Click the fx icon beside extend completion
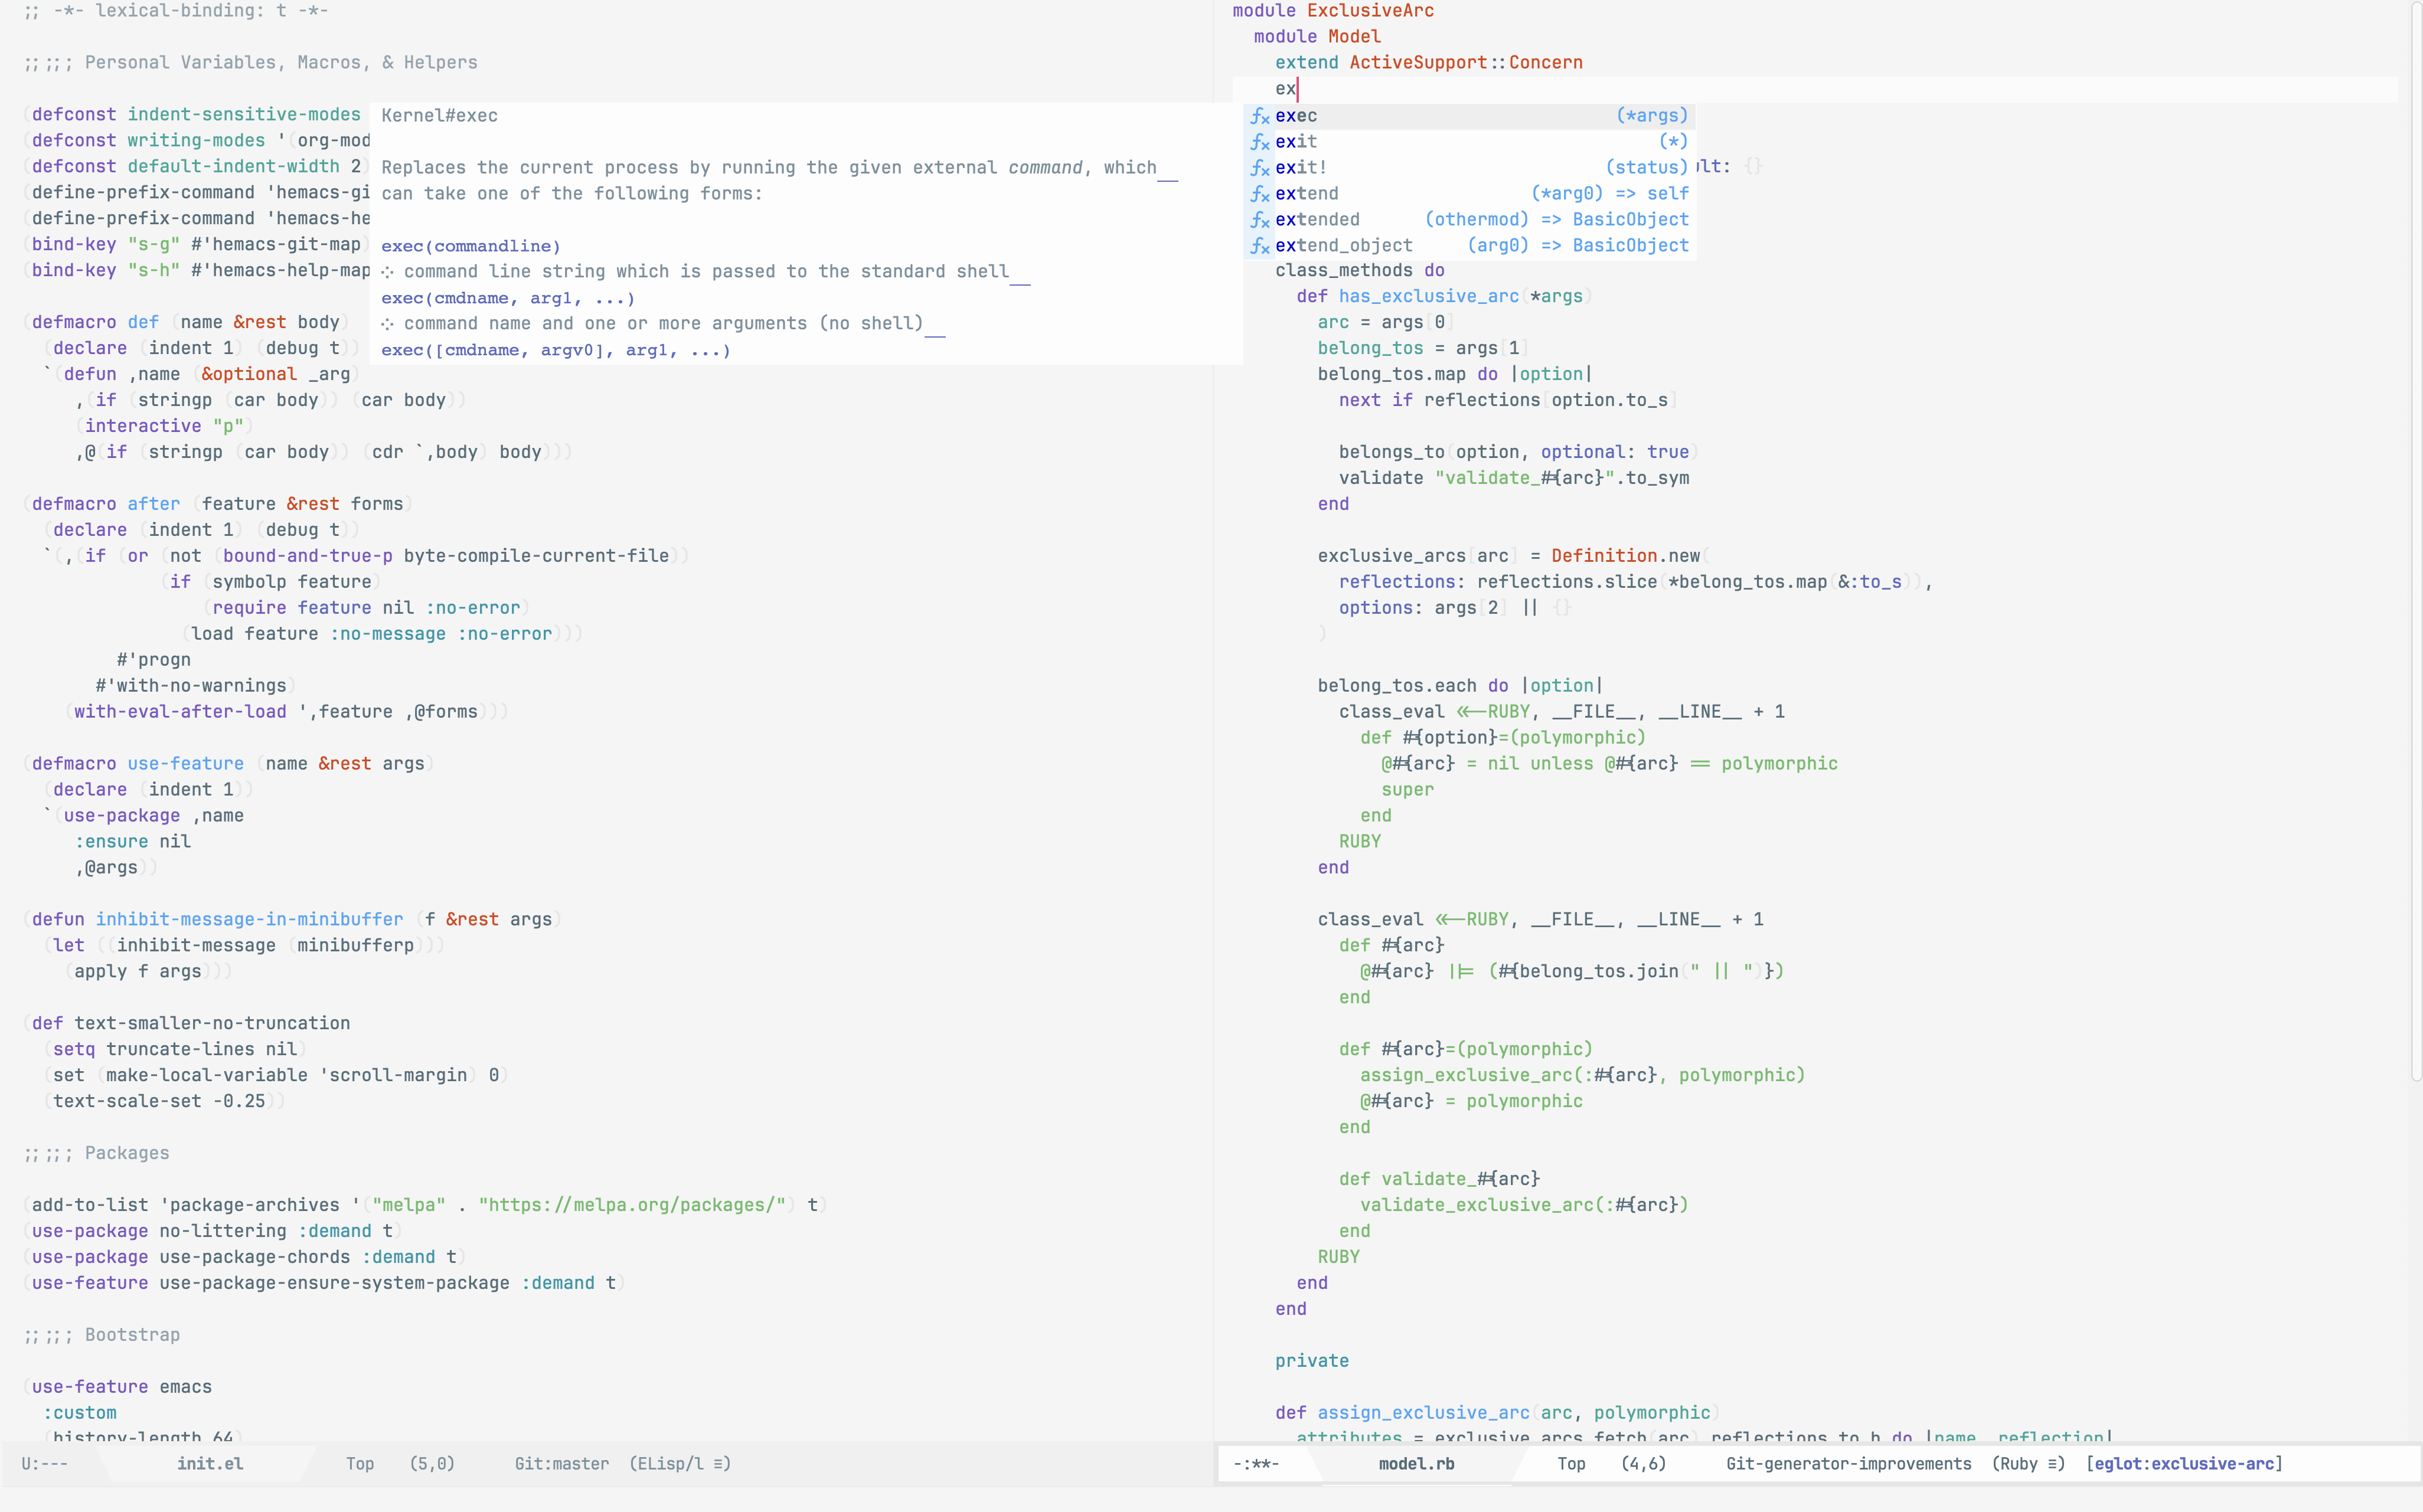Viewport: 2423px width, 1512px height. coord(1259,194)
